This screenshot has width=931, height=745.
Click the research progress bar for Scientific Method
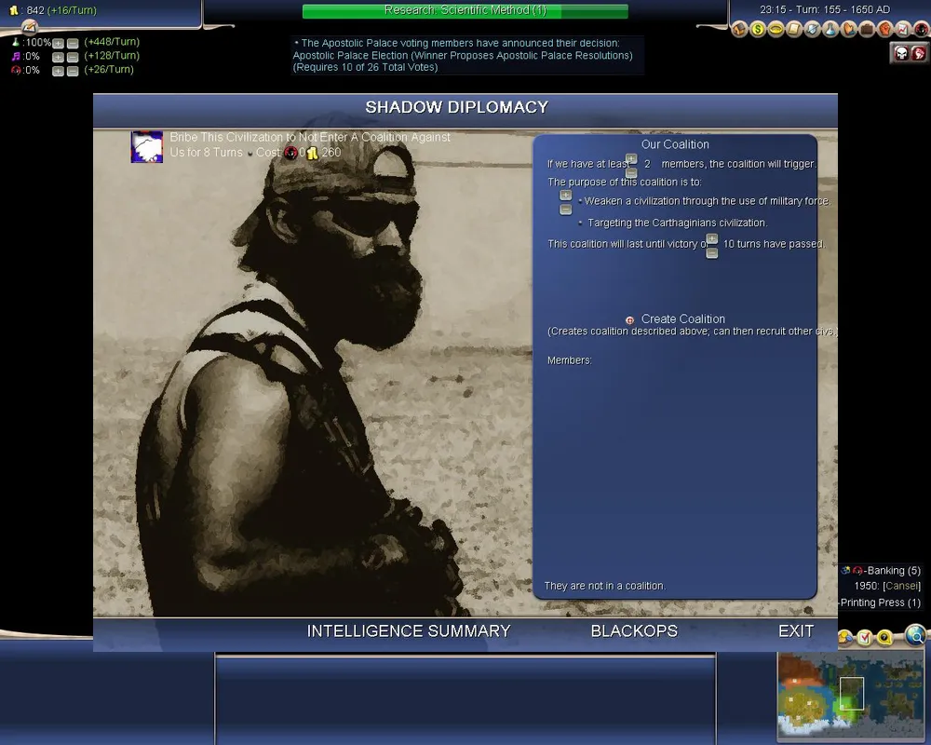[465, 11]
